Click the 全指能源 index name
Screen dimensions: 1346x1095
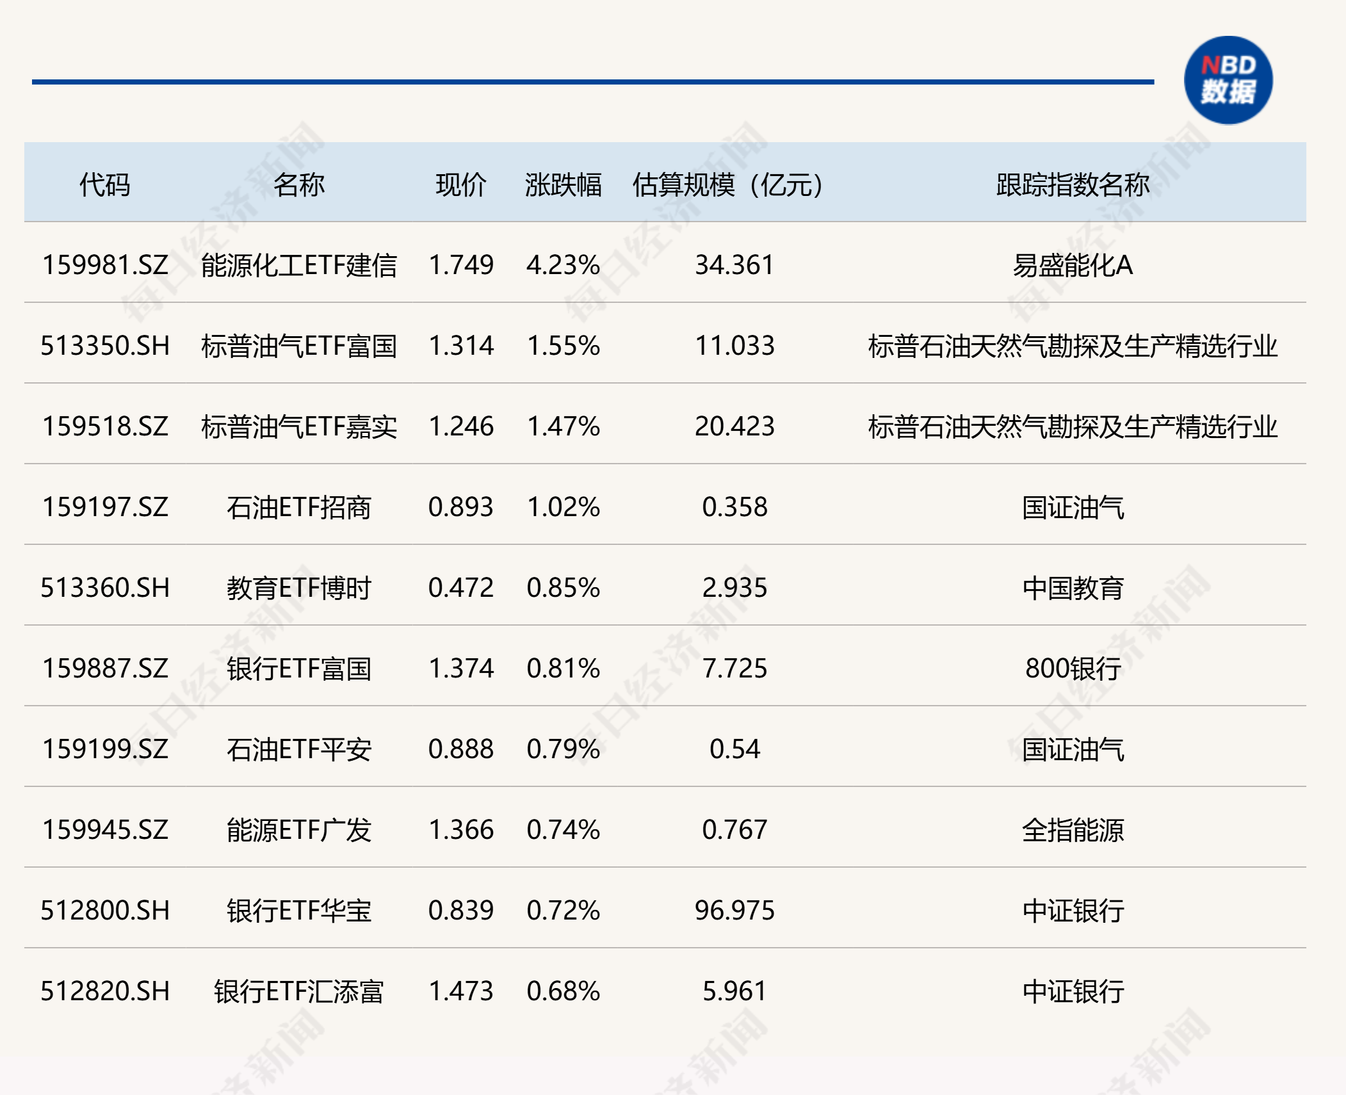(x=1073, y=830)
